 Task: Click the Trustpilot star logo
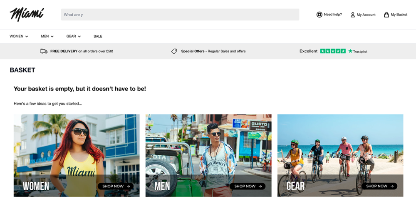(350, 51)
